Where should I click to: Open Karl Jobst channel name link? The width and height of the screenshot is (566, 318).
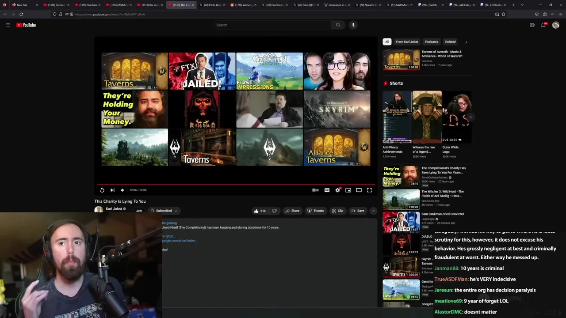click(114, 209)
